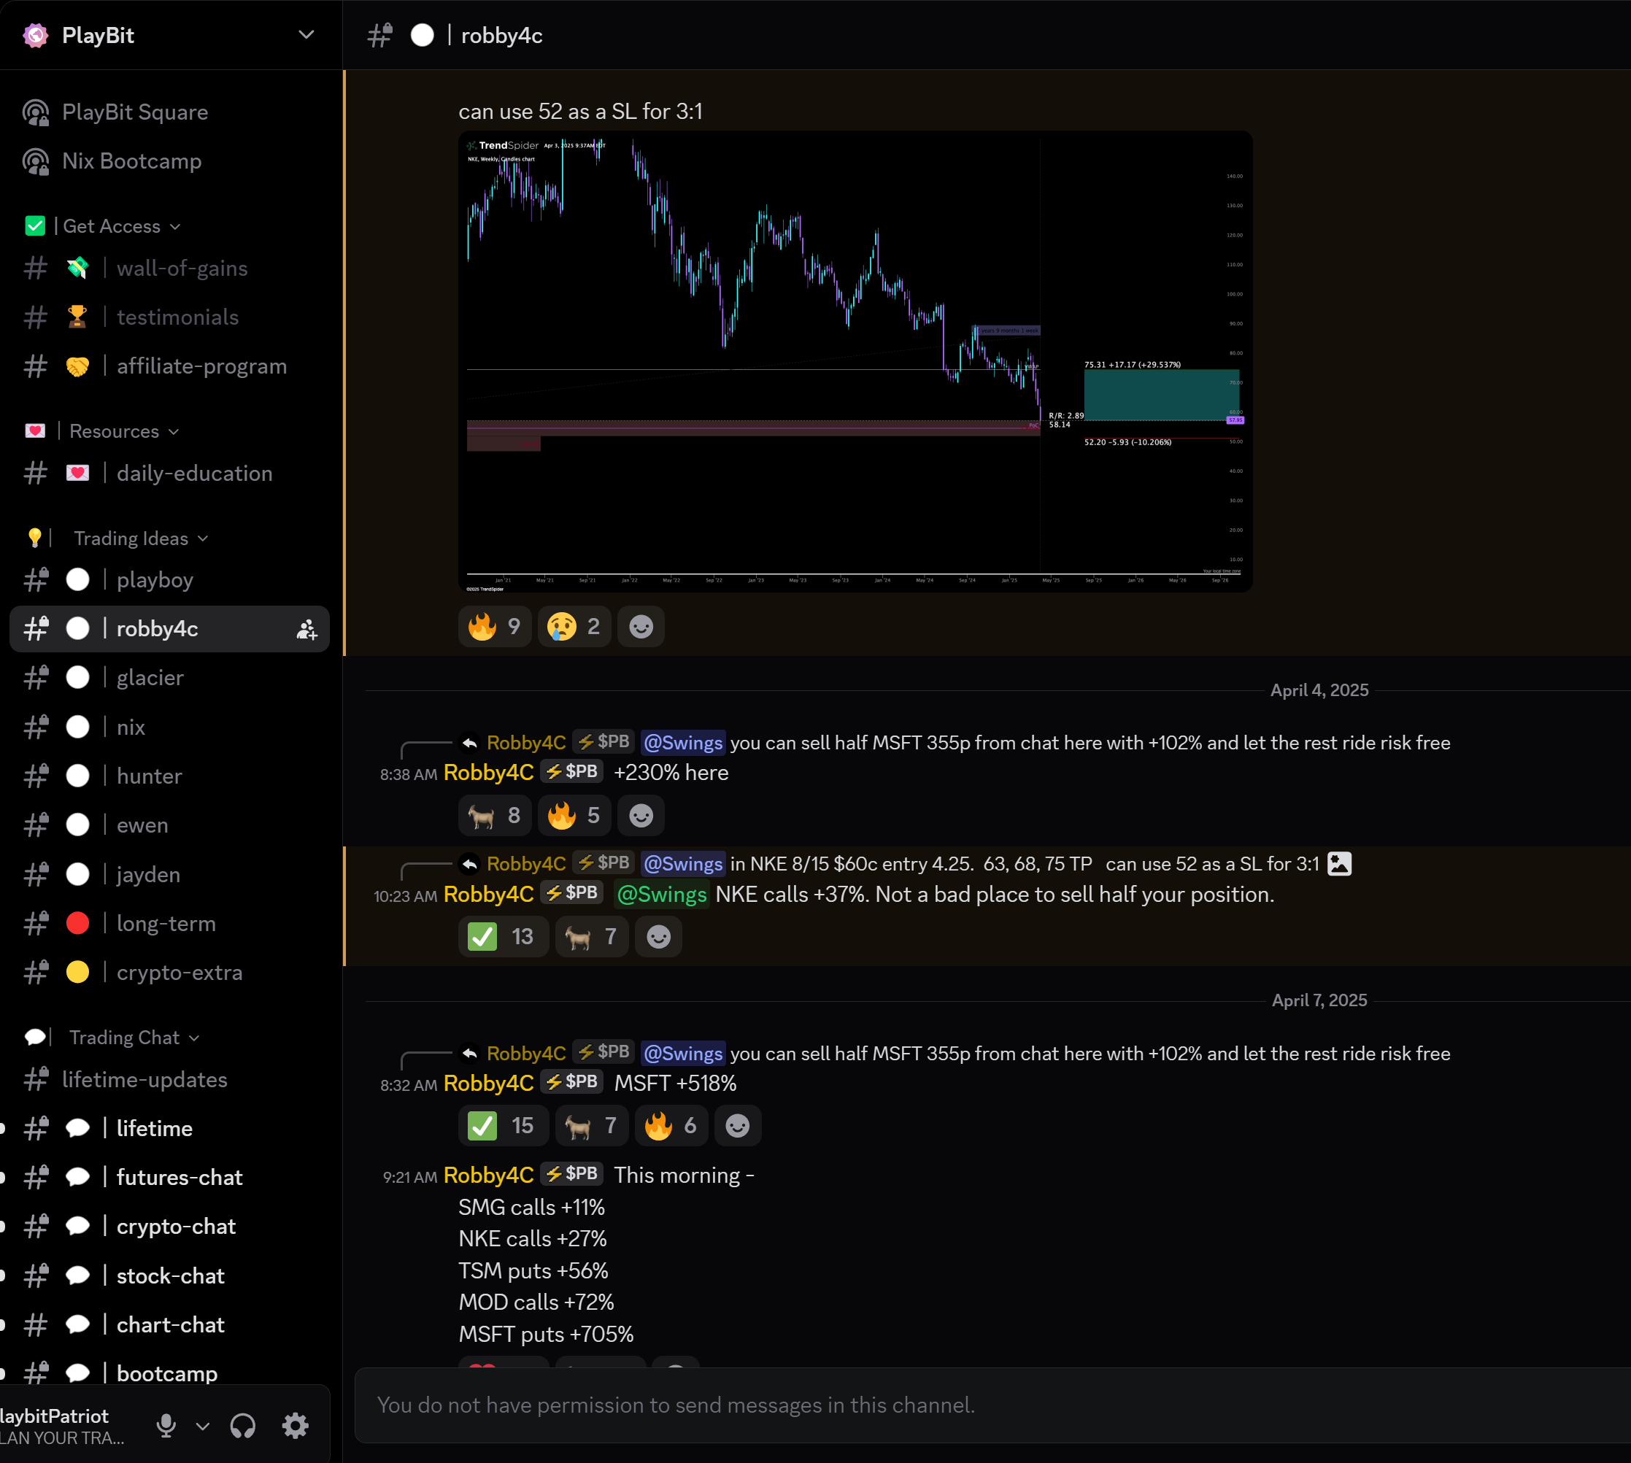Open PlayBit Square
The height and width of the screenshot is (1463, 1631).
[134, 112]
